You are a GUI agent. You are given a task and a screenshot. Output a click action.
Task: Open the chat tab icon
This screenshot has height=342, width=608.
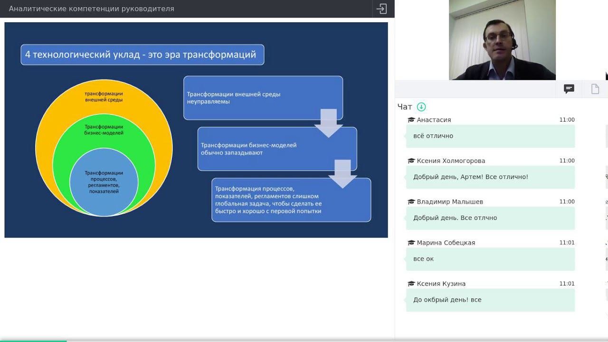coord(569,89)
